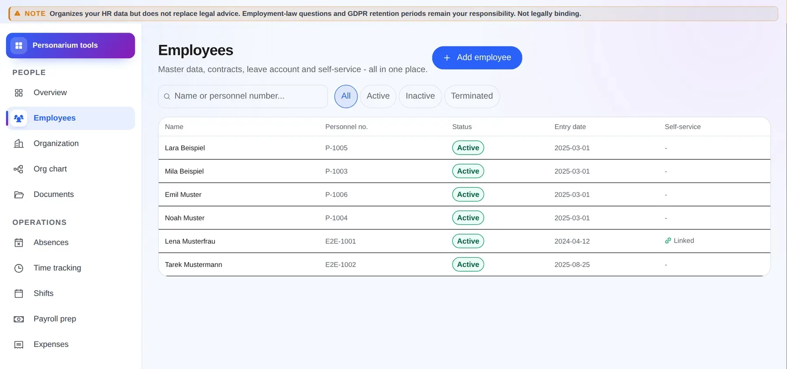Image resolution: width=787 pixels, height=369 pixels.
Task: Click the Payroll prep banknote icon
Action: click(x=19, y=319)
